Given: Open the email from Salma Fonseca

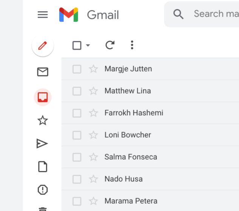Looking at the screenshot, I should [x=150, y=157].
